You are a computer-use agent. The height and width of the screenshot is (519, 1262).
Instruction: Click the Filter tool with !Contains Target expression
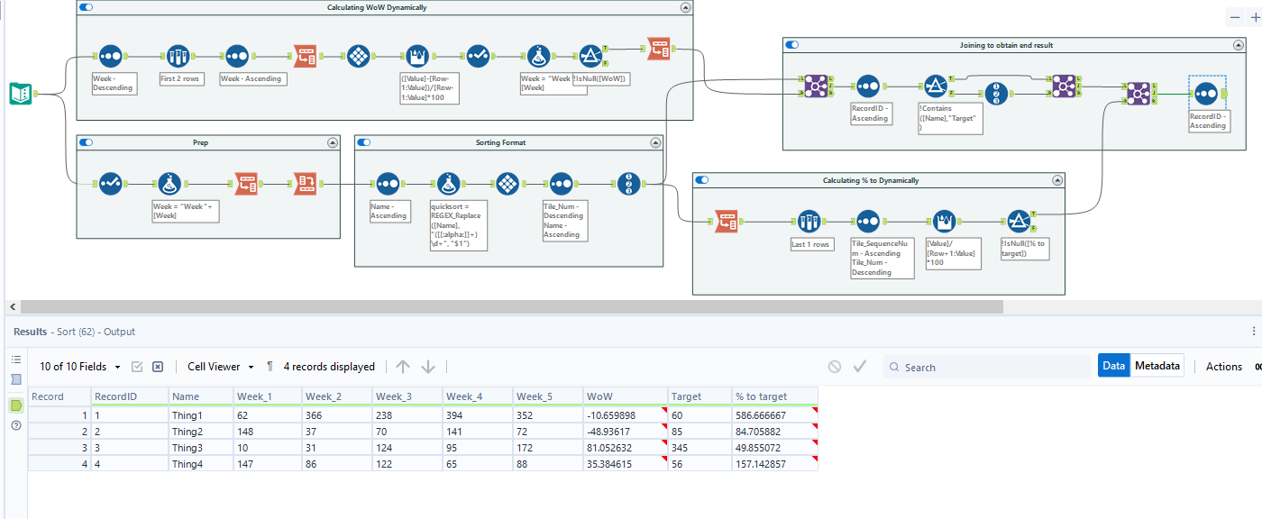[935, 86]
